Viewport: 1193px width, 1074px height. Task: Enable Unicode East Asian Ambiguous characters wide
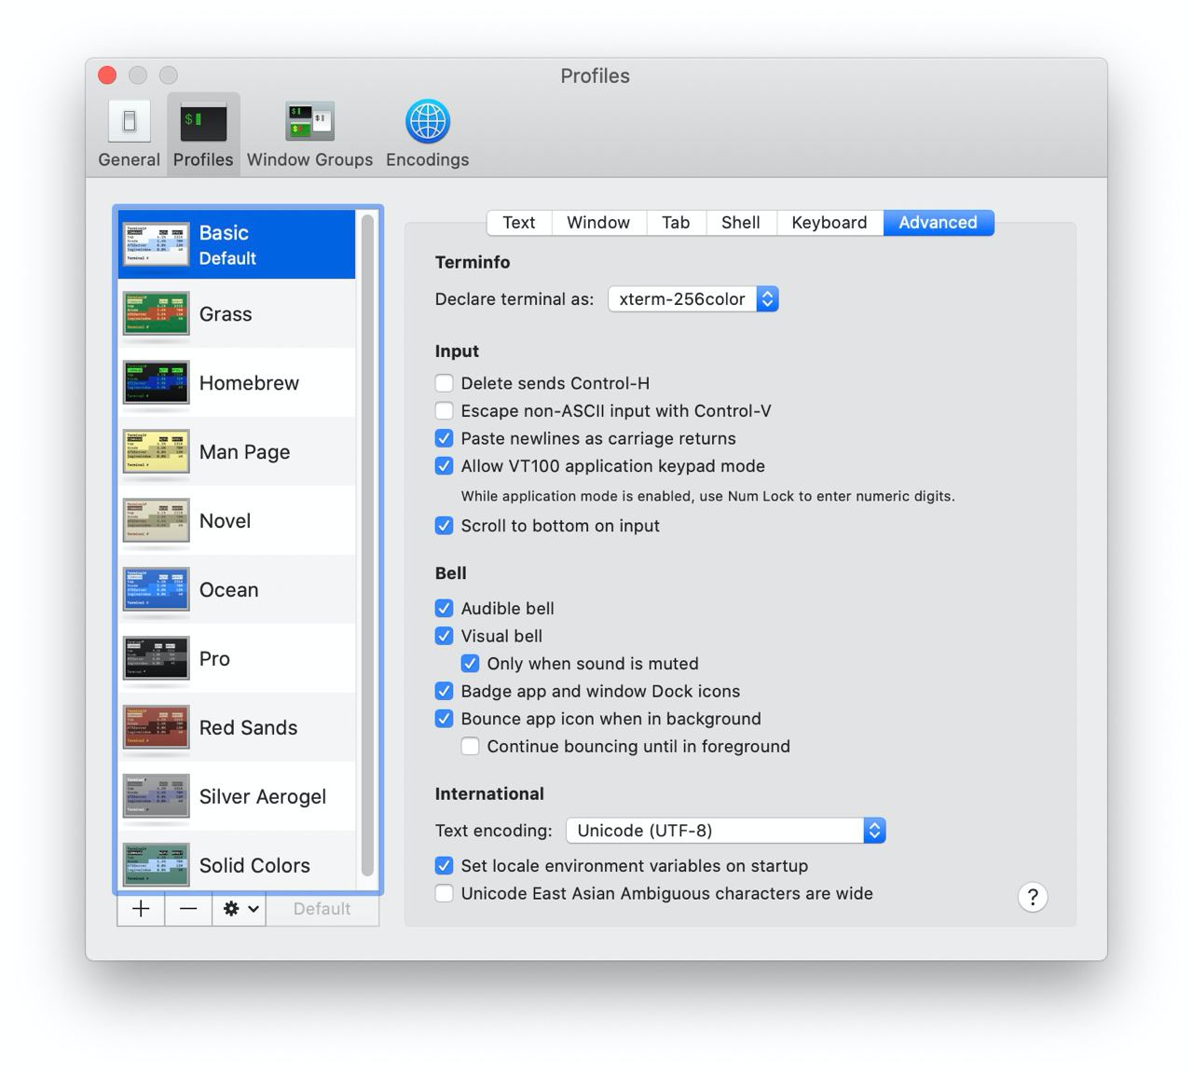pyautogui.click(x=445, y=894)
